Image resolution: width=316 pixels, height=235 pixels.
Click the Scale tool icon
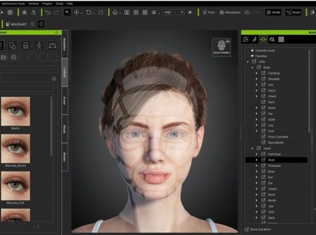[x=100, y=12]
